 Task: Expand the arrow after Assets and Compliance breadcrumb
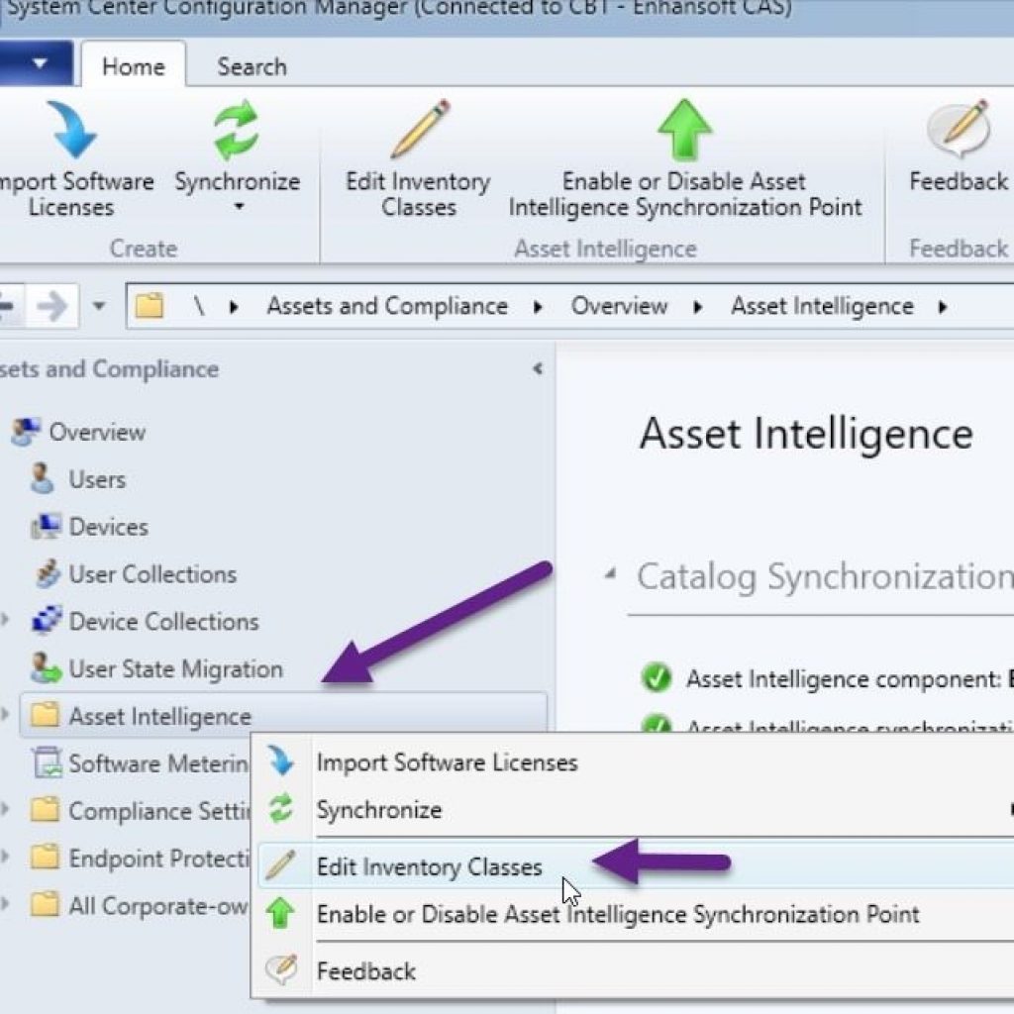click(538, 307)
